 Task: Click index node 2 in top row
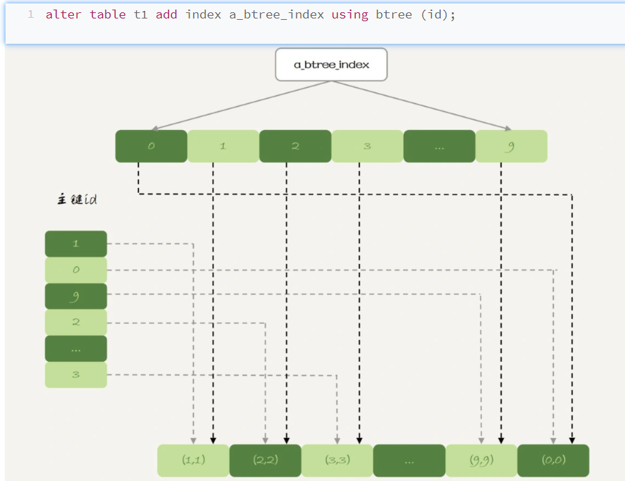295,146
